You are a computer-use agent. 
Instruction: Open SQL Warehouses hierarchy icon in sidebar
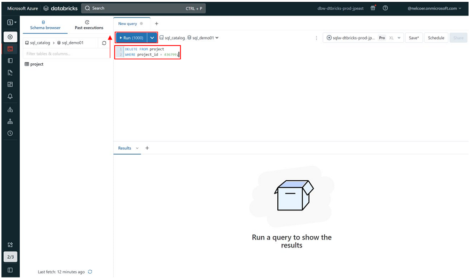(10, 121)
